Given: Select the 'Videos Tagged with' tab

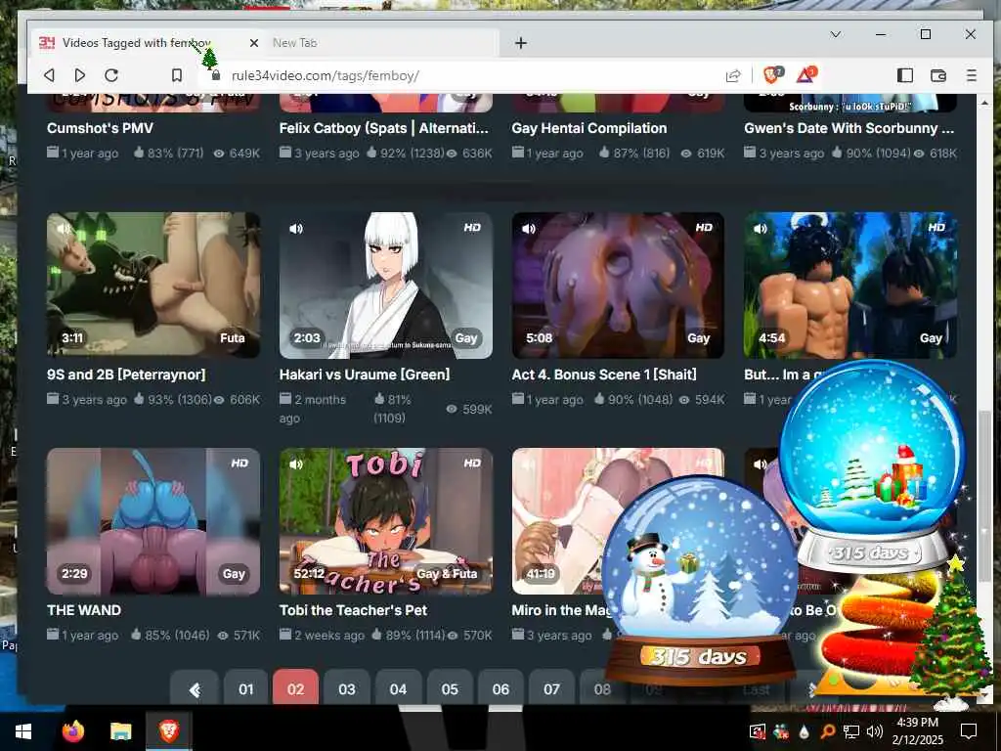Looking at the screenshot, I should [x=147, y=43].
